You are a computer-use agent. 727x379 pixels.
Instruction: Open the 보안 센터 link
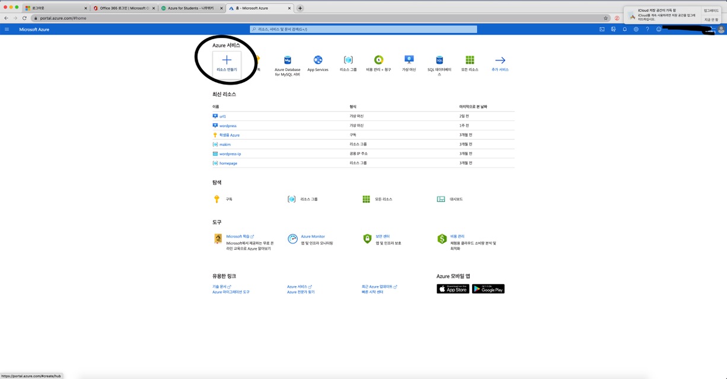click(x=382, y=236)
